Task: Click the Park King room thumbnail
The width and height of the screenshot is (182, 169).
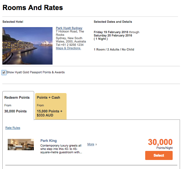Action: 21,145
